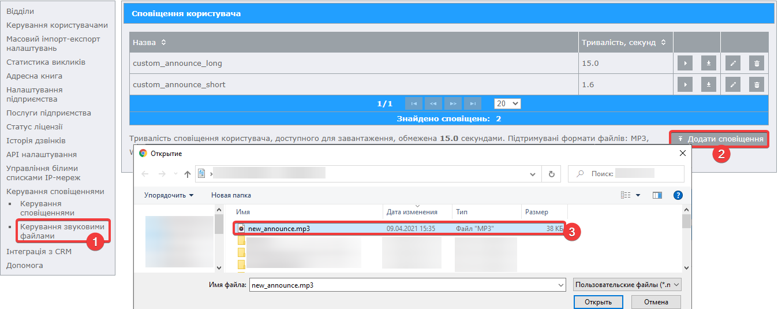Screen dimensions: 778x309
Task: Play the custom_announce_long notification
Action: pyautogui.click(x=685, y=64)
